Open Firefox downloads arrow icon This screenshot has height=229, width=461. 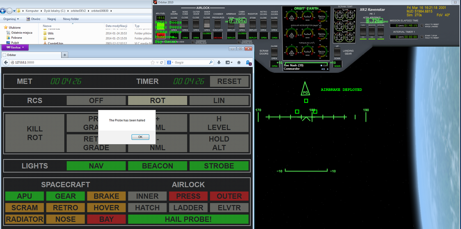click(x=219, y=63)
